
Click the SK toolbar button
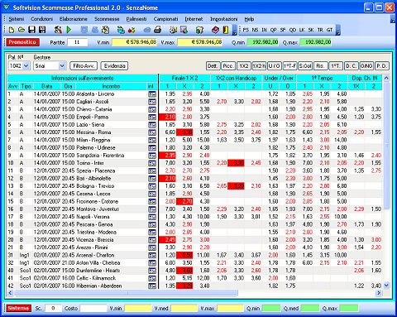click(x=311, y=30)
